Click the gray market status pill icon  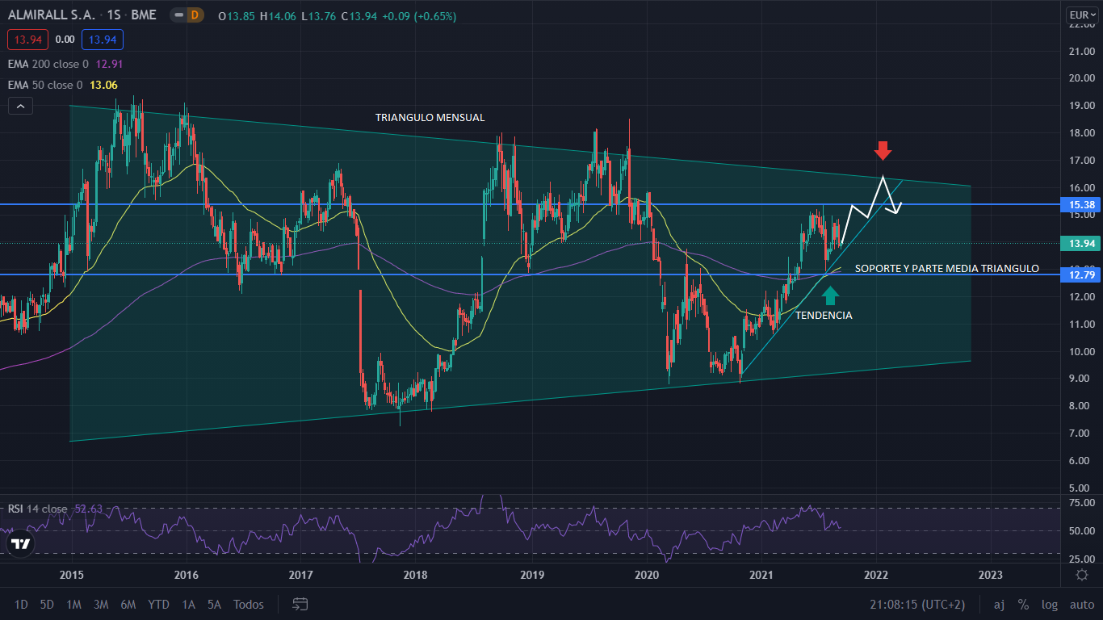click(x=177, y=15)
